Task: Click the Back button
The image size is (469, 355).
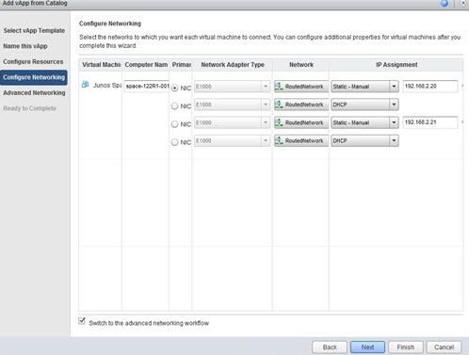Action: tap(330, 347)
